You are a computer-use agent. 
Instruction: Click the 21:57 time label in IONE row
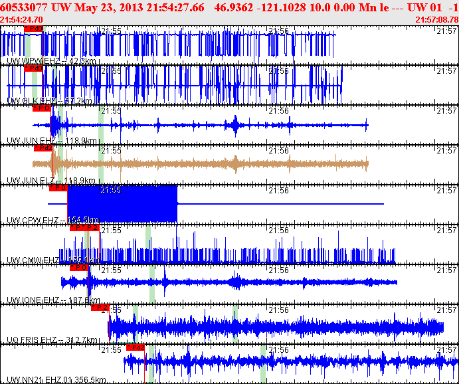point(446,270)
